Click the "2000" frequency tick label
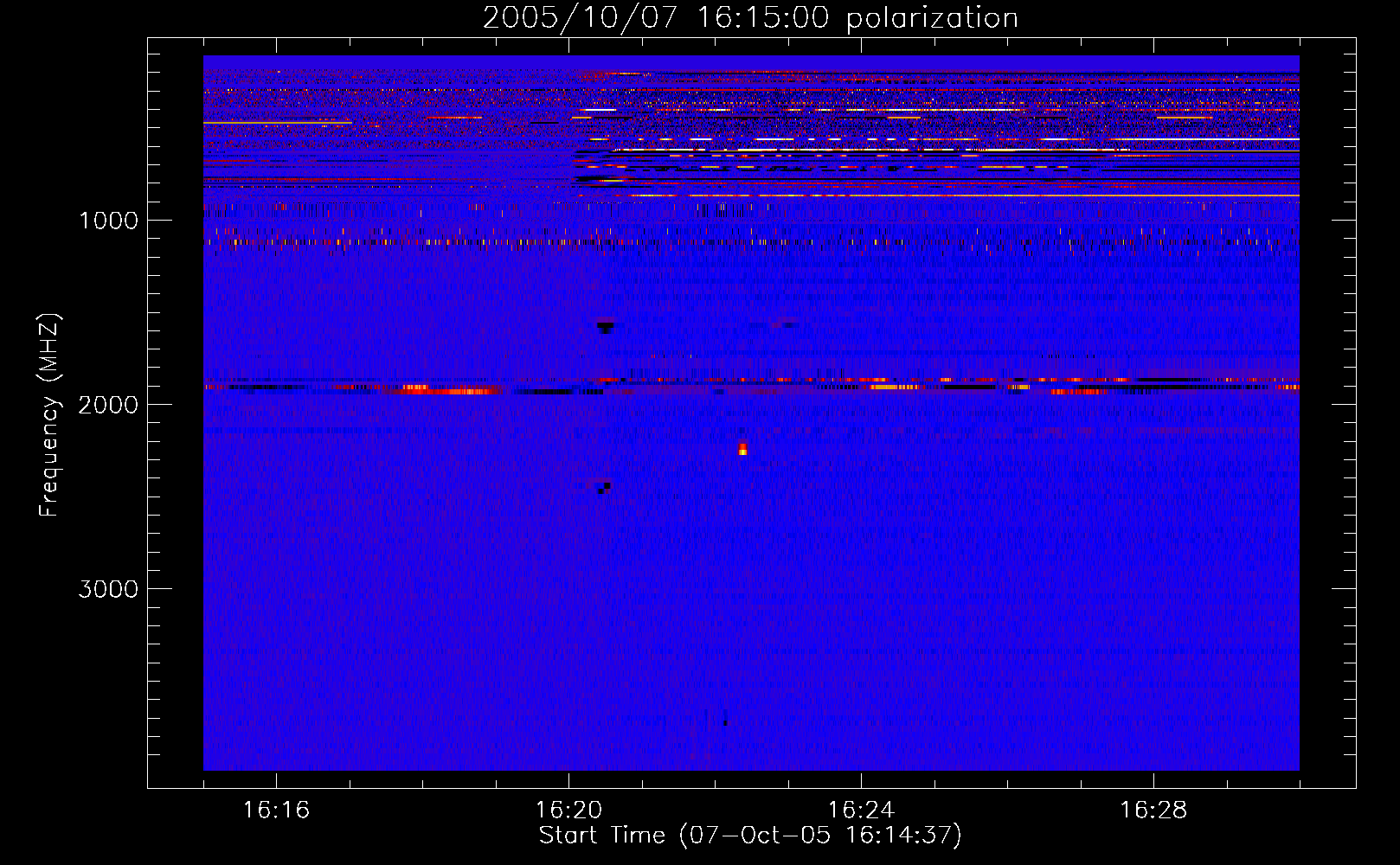This screenshot has height=865, width=1400. [108, 405]
